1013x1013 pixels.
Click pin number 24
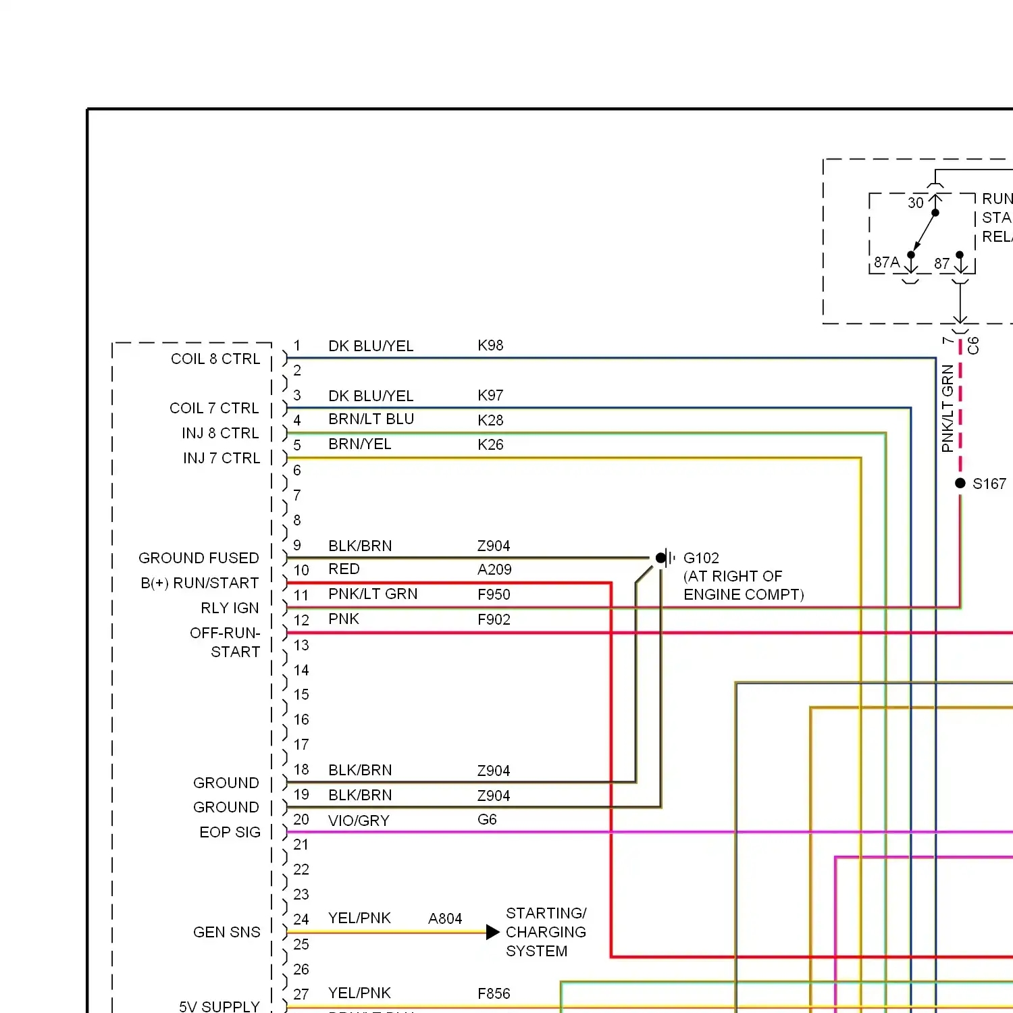click(301, 919)
